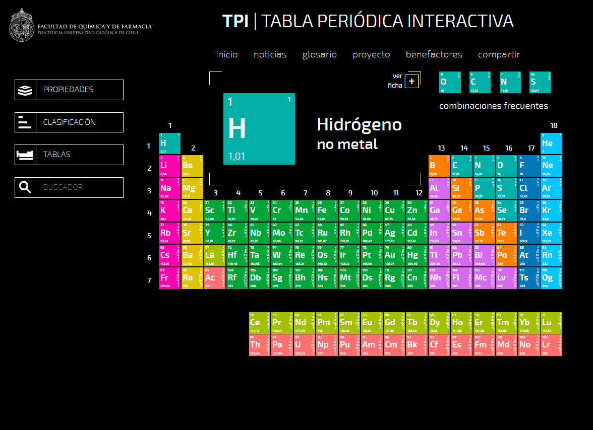This screenshot has height=430, width=593.
Task: Click group 18 column header
Action: click(553, 125)
